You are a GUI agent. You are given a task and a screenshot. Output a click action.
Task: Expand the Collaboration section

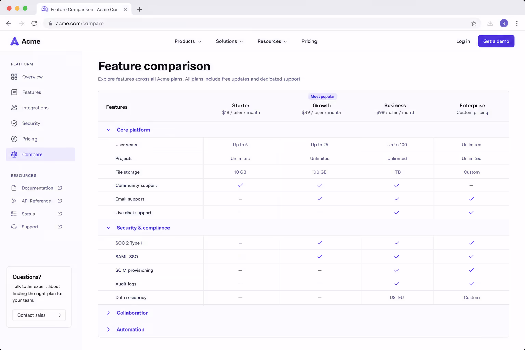[109, 313]
